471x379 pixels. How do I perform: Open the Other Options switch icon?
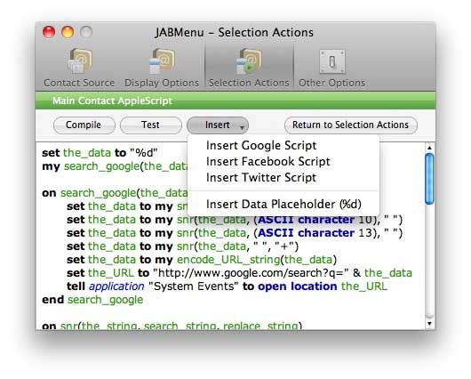tap(332, 68)
